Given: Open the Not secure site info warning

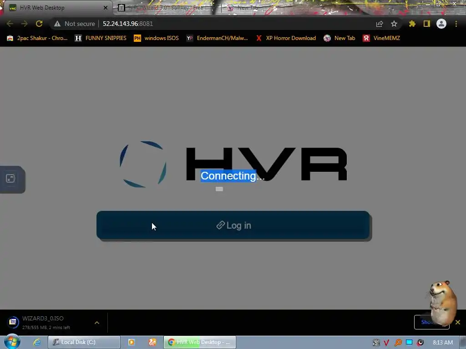Looking at the screenshot, I should pos(74,24).
